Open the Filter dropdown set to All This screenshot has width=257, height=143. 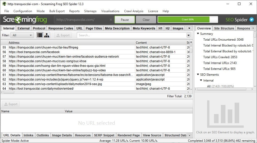point(23,35)
